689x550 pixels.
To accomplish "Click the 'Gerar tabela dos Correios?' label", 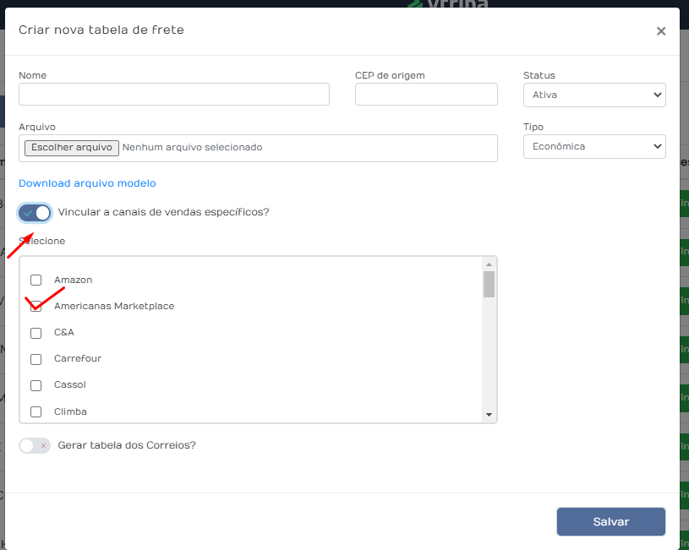I will click(127, 445).
